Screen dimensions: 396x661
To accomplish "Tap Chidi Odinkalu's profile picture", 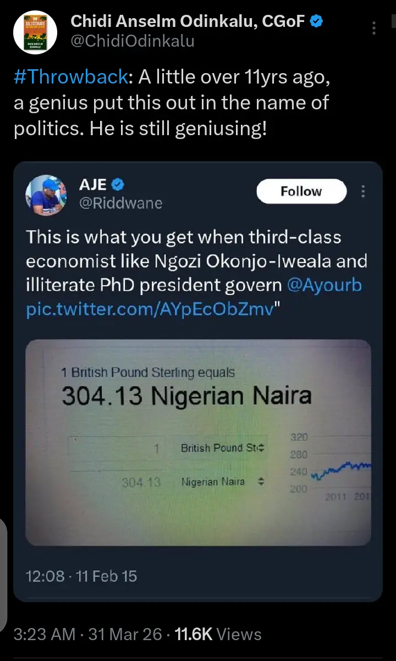I will [x=36, y=32].
